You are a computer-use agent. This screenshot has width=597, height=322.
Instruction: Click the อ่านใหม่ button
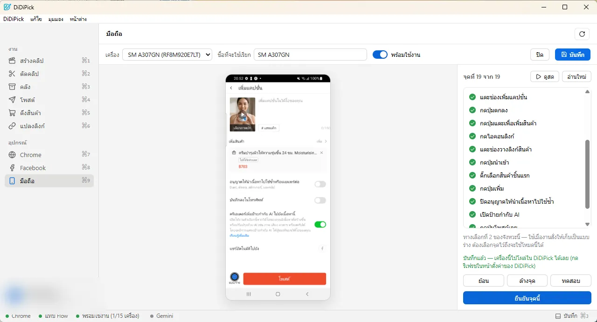577,76
